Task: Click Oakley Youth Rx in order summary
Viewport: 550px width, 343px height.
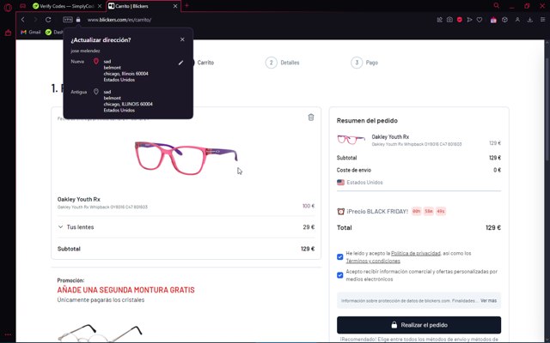Action: pos(390,137)
